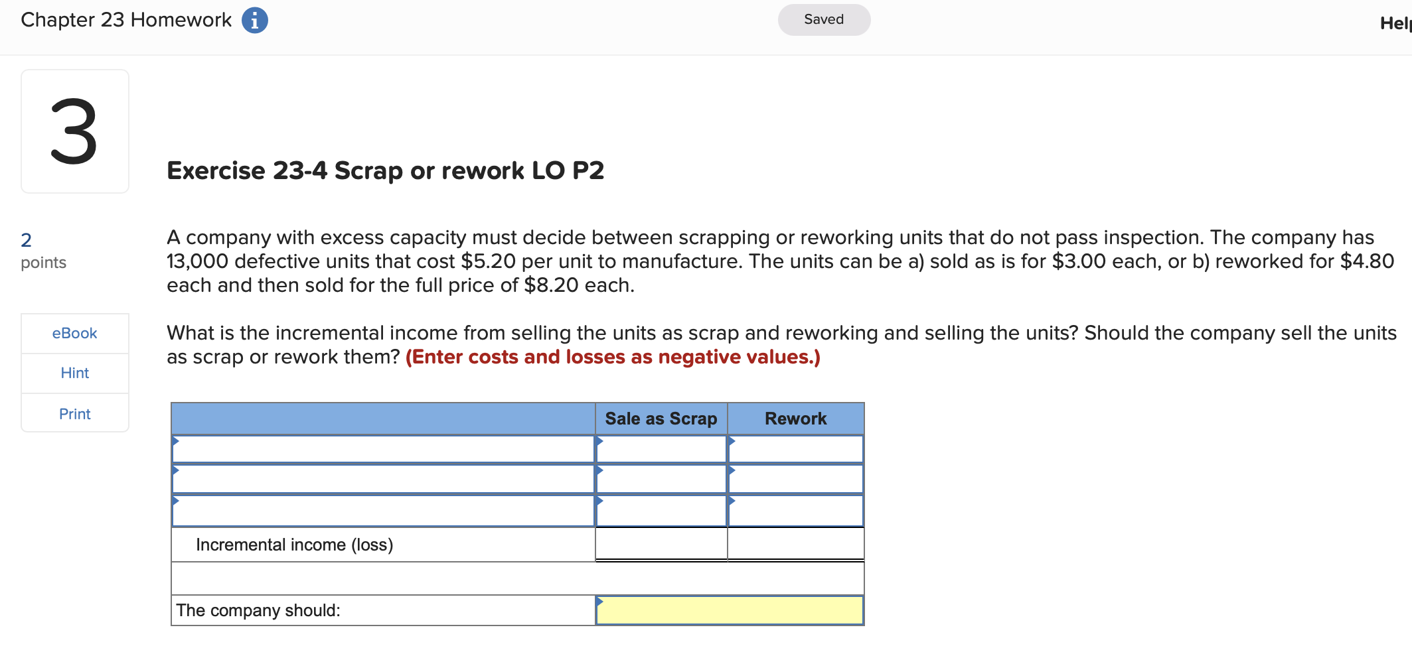Click the Incremental income cell under Rework
The width and height of the screenshot is (1412, 656).
click(795, 544)
